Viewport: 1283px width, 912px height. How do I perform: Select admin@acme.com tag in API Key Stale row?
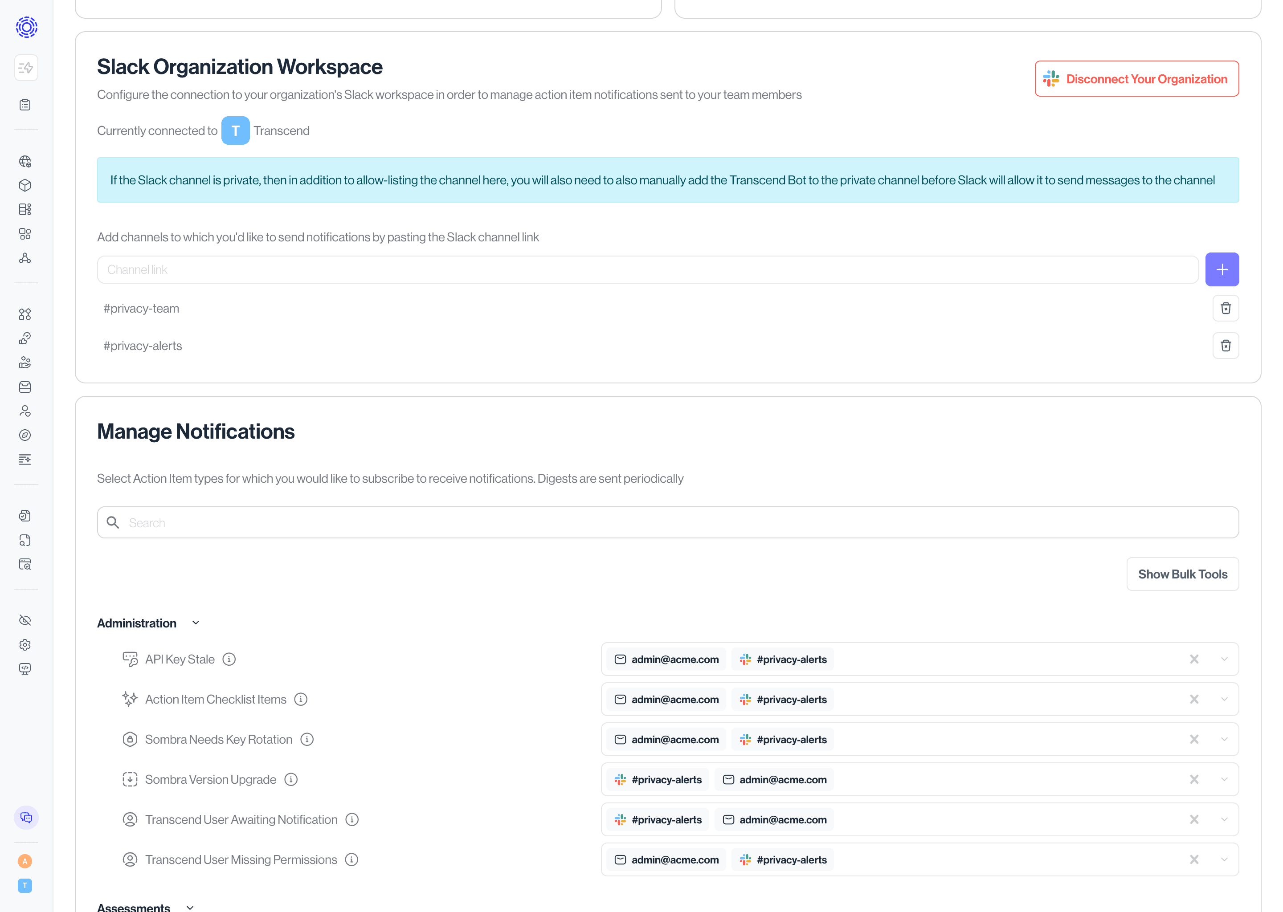667,660
